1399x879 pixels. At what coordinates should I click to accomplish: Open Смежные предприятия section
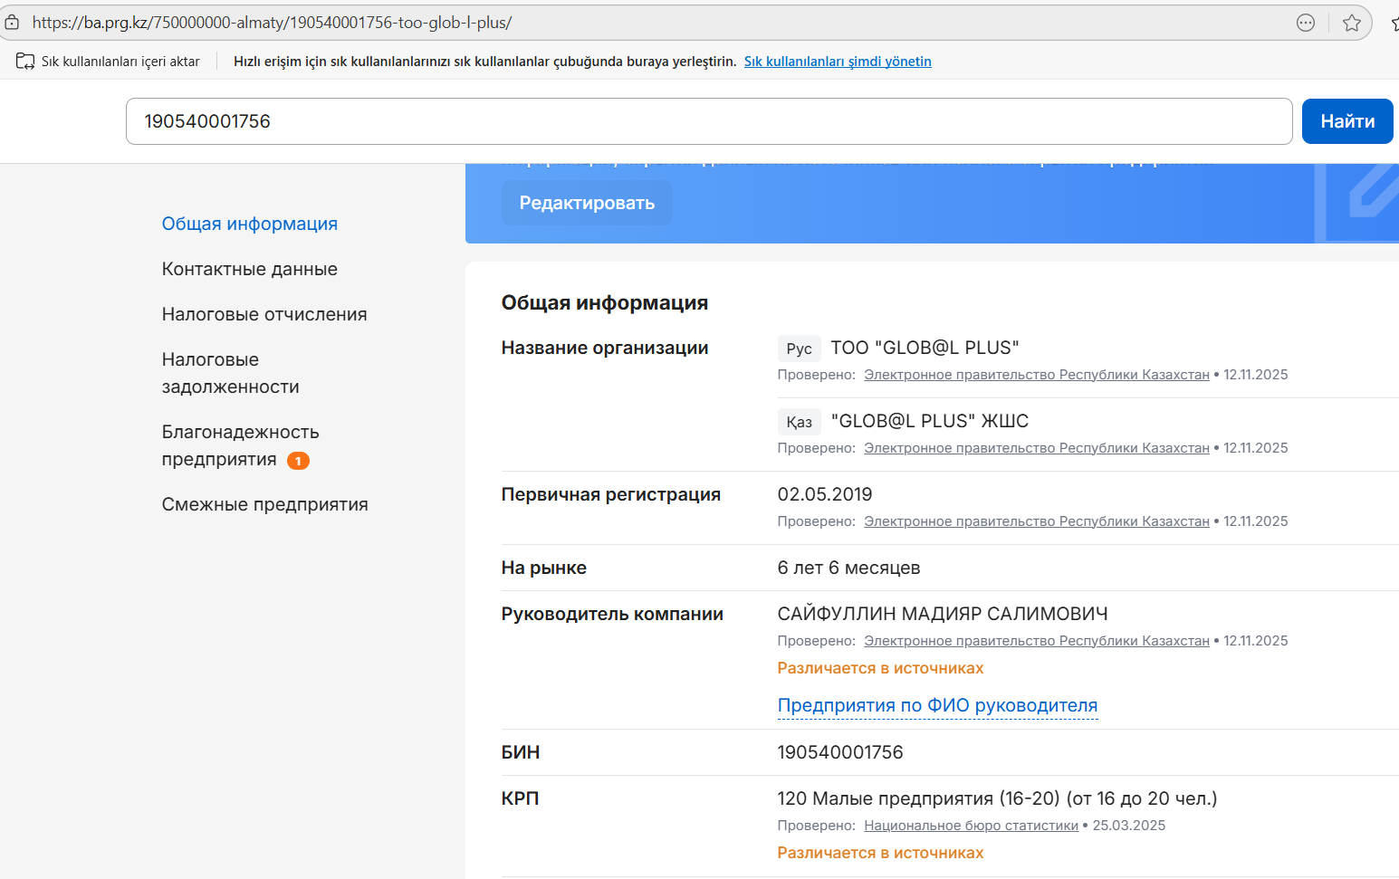[x=264, y=504]
